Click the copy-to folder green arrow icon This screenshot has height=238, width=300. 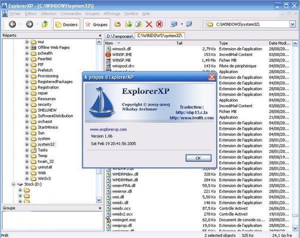[128, 24]
